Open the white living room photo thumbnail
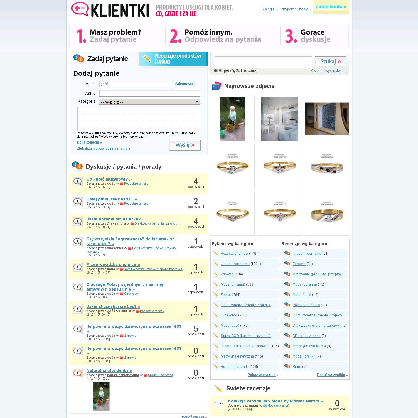Screen dimensions: 418x418 pos(279,119)
